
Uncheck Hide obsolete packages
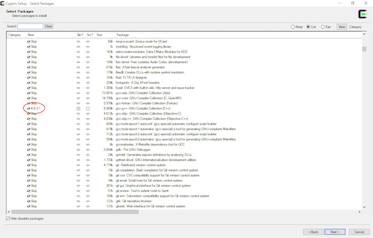pyautogui.click(x=8, y=218)
